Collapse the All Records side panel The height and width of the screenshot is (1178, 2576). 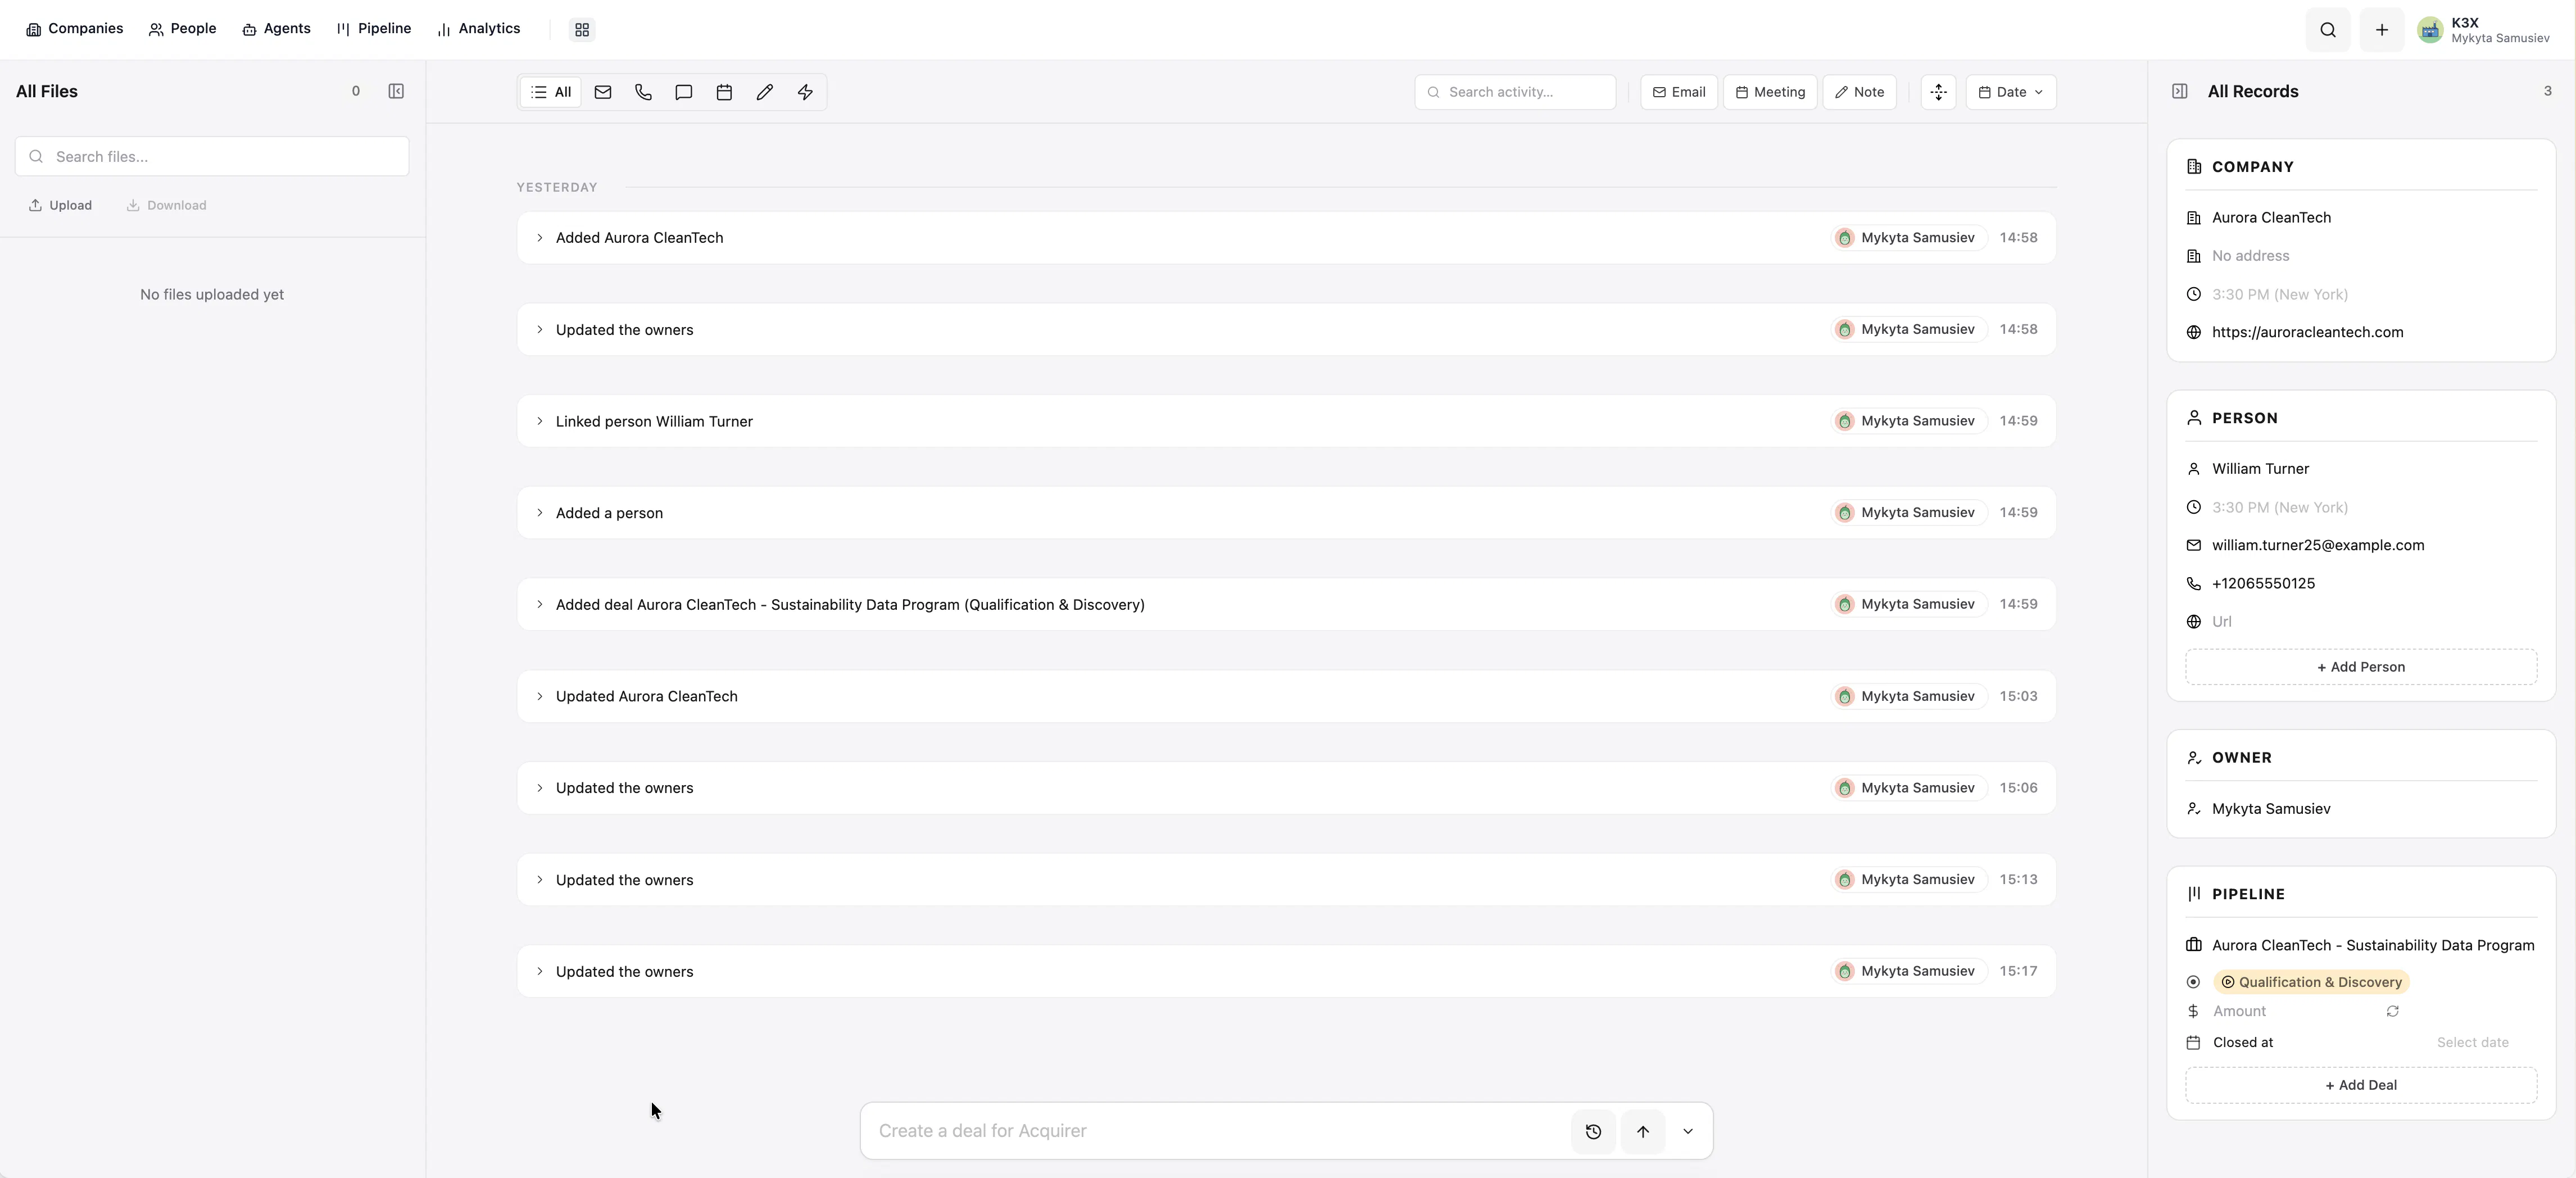click(x=2180, y=91)
